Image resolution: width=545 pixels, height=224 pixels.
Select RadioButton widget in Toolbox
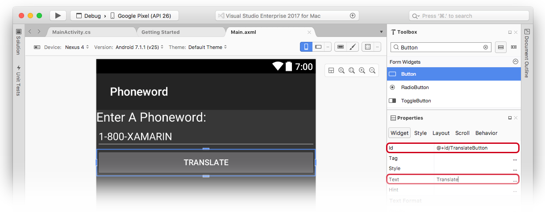click(x=415, y=87)
